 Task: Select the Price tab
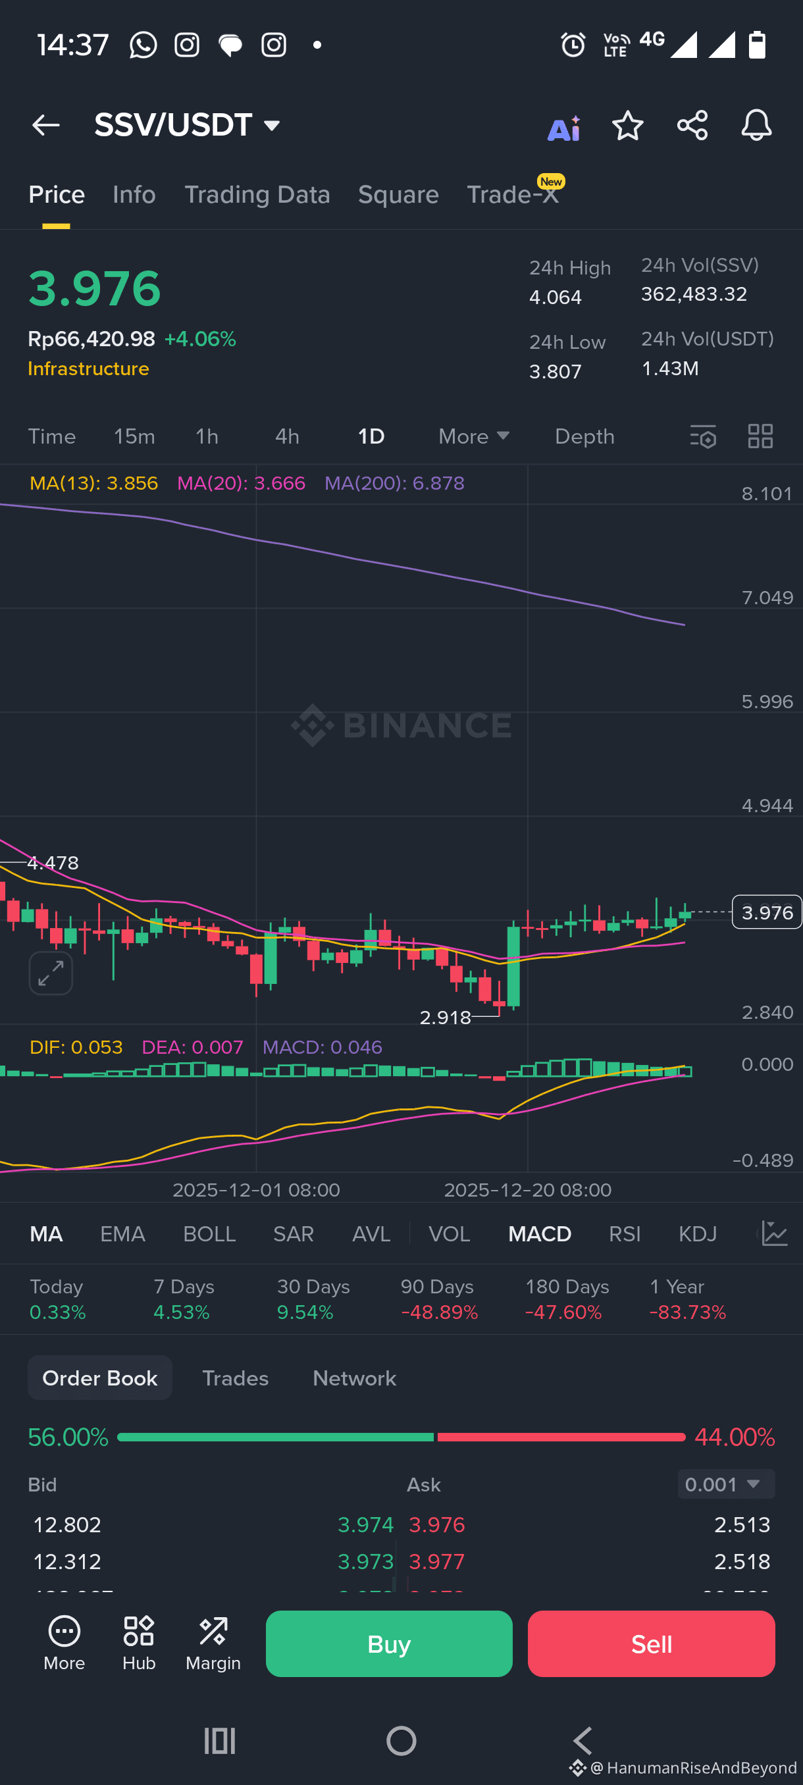(57, 195)
